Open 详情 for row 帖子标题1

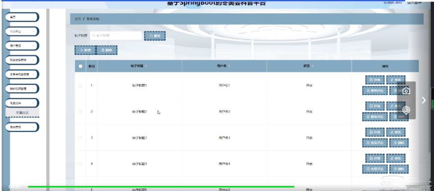pos(375,80)
